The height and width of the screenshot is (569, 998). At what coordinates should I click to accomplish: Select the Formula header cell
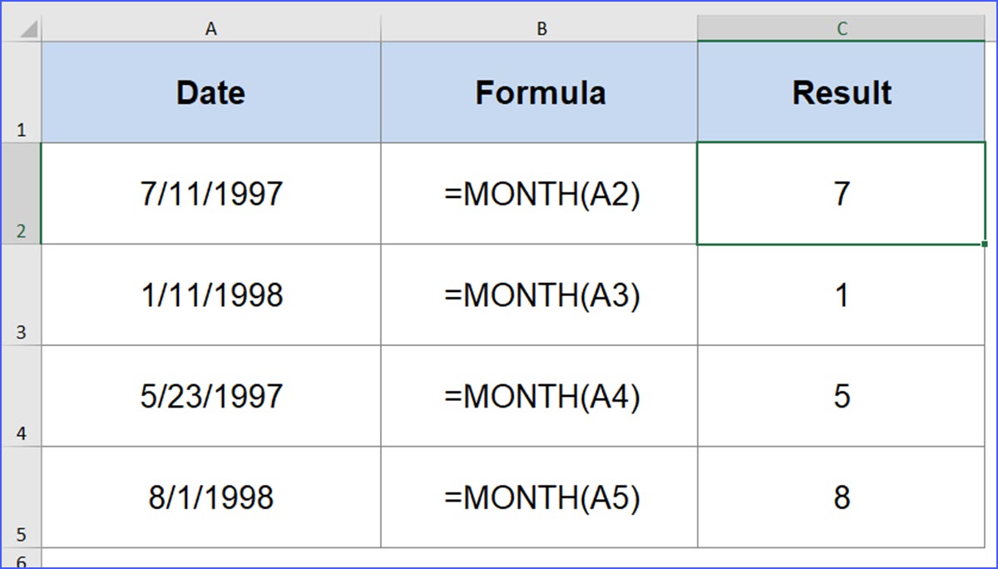point(541,92)
